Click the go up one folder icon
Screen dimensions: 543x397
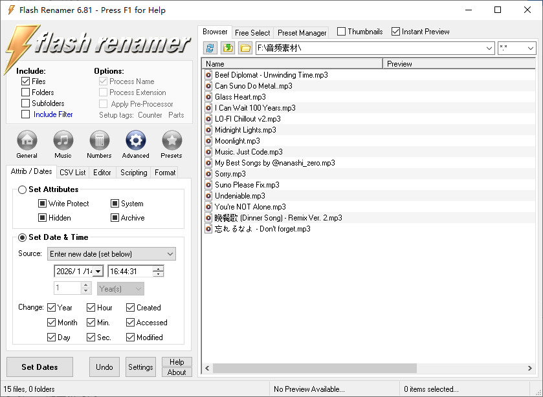pos(227,48)
